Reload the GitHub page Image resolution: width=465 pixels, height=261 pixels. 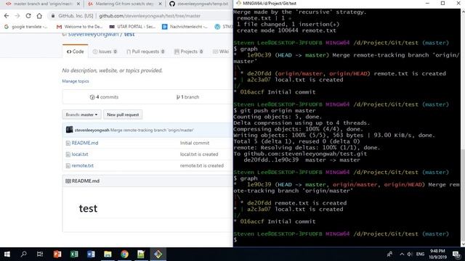(28, 16)
